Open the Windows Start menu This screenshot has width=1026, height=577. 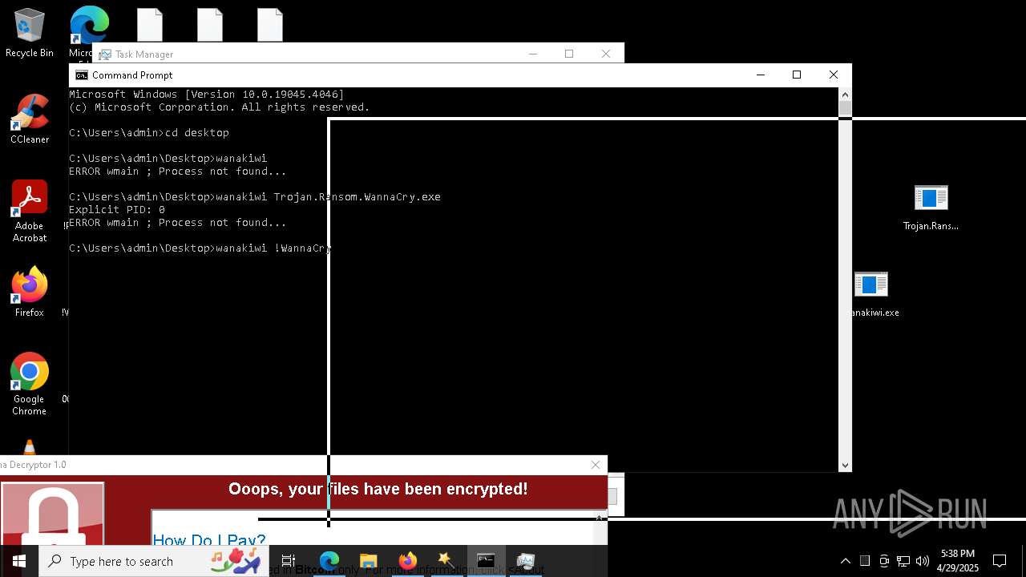point(19,561)
